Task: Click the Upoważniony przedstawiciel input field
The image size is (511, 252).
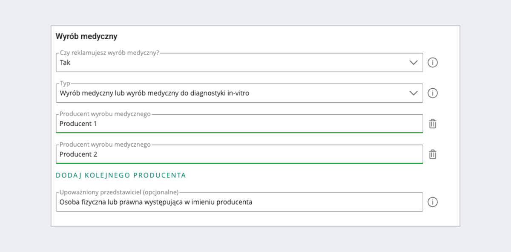Action: tap(239, 202)
